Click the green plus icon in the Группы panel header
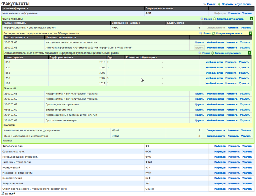256x196 pixels. pyautogui.click(x=212, y=53)
